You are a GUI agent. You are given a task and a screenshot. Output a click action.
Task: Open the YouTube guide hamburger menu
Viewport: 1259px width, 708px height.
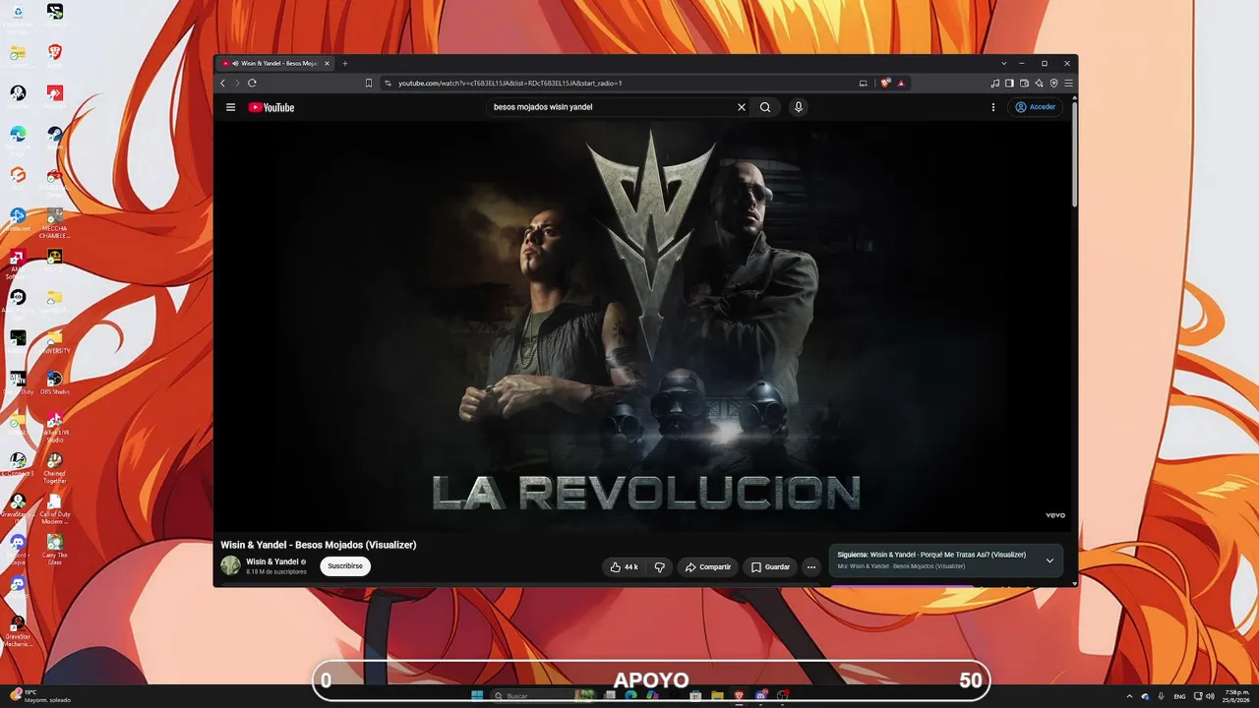pyautogui.click(x=230, y=107)
